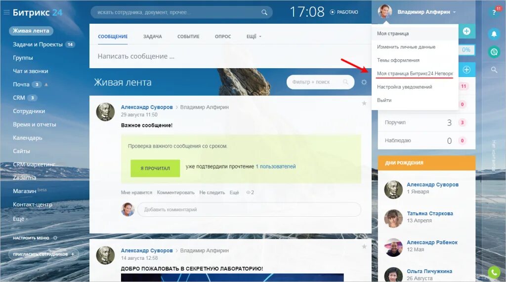The height and width of the screenshot is (282, 506).
Task: Select the СООБЩЕНИЕ tab
Action: [x=113, y=37]
